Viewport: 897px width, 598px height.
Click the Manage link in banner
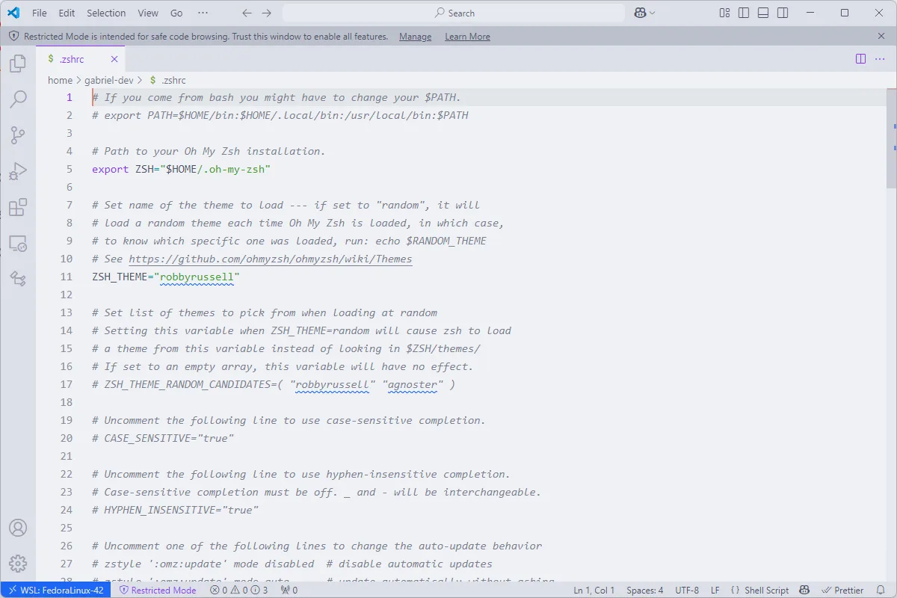(415, 37)
